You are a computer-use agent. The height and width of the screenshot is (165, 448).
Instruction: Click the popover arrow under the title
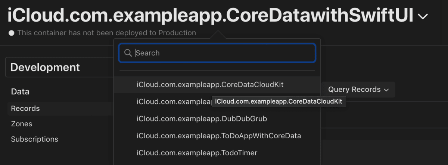(218, 35)
